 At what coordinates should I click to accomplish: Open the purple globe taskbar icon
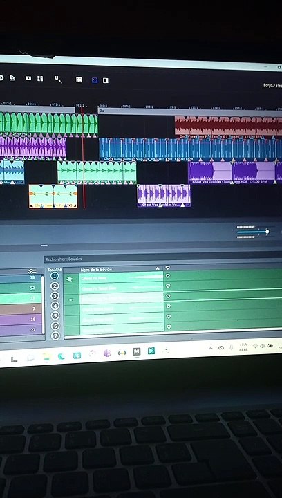107,353
